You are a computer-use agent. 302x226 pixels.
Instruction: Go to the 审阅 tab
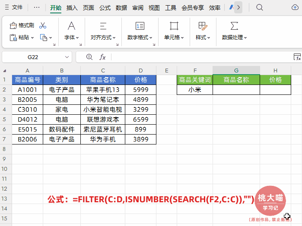[138, 8]
